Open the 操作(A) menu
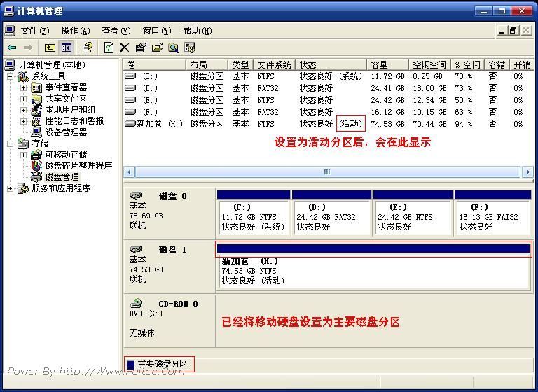This screenshot has width=538, height=392. pyautogui.click(x=75, y=31)
